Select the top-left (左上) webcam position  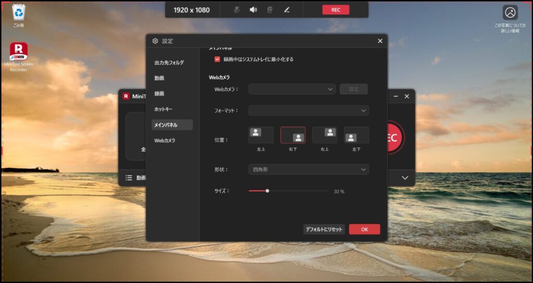tap(261, 135)
